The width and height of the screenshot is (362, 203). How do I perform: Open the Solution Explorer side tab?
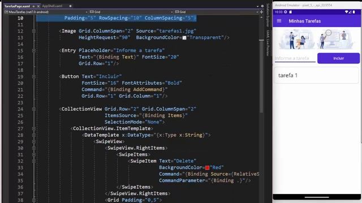(268, 15)
